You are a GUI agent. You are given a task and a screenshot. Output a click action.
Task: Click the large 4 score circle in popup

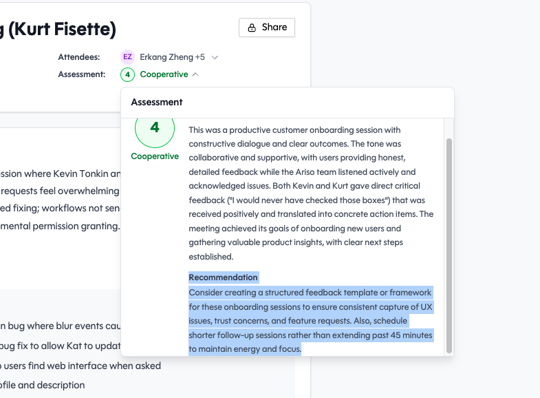[154, 128]
